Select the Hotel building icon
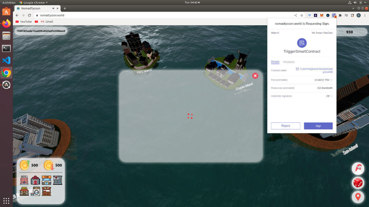 click(24, 180)
